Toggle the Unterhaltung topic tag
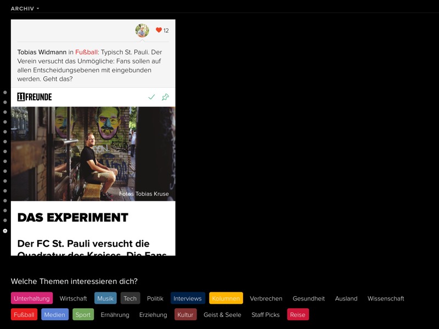Viewport: 439px width, 329px height. (32, 298)
